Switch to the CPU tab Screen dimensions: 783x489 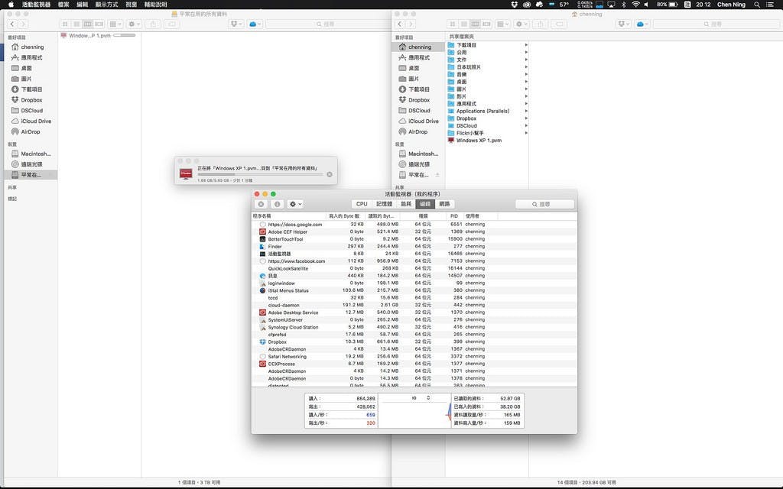pyautogui.click(x=362, y=204)
